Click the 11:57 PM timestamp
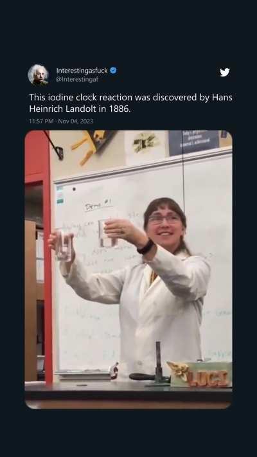Screen dimensions: 257x457 pos(41,121)
